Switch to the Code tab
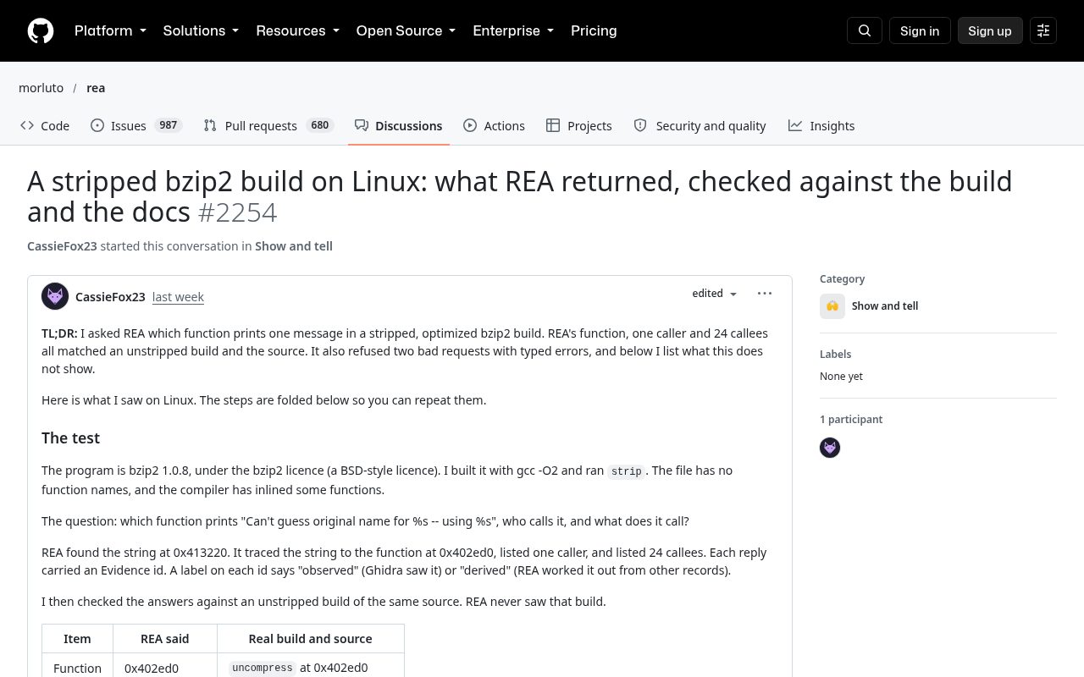Screen dimensions: 1084x677 click(45, 125)
